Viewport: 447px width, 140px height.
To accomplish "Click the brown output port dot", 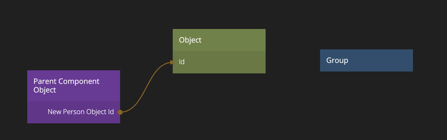I will (x=120, y=112).
